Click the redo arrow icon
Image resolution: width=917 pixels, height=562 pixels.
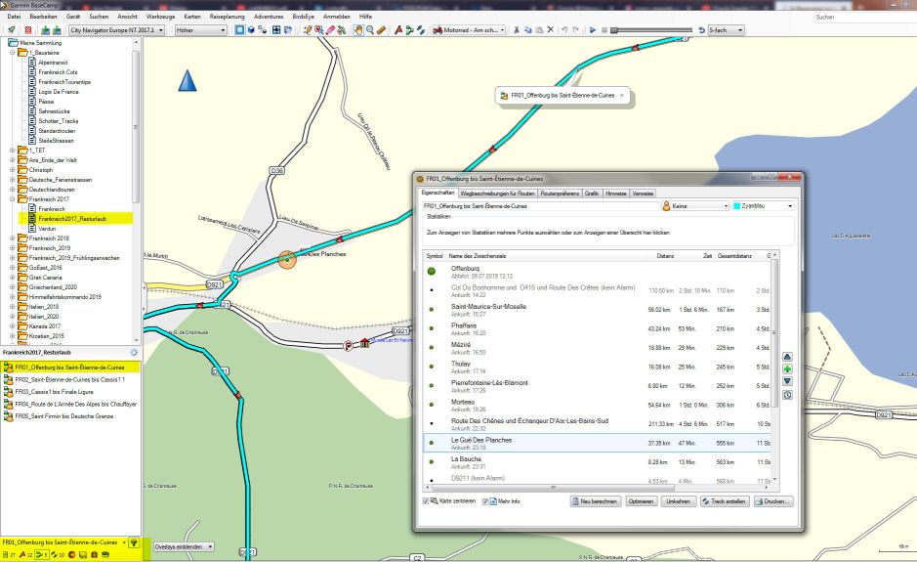(576, 30)
